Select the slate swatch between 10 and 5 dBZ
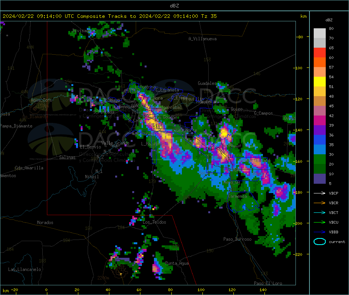 click(x=320, y=179)
